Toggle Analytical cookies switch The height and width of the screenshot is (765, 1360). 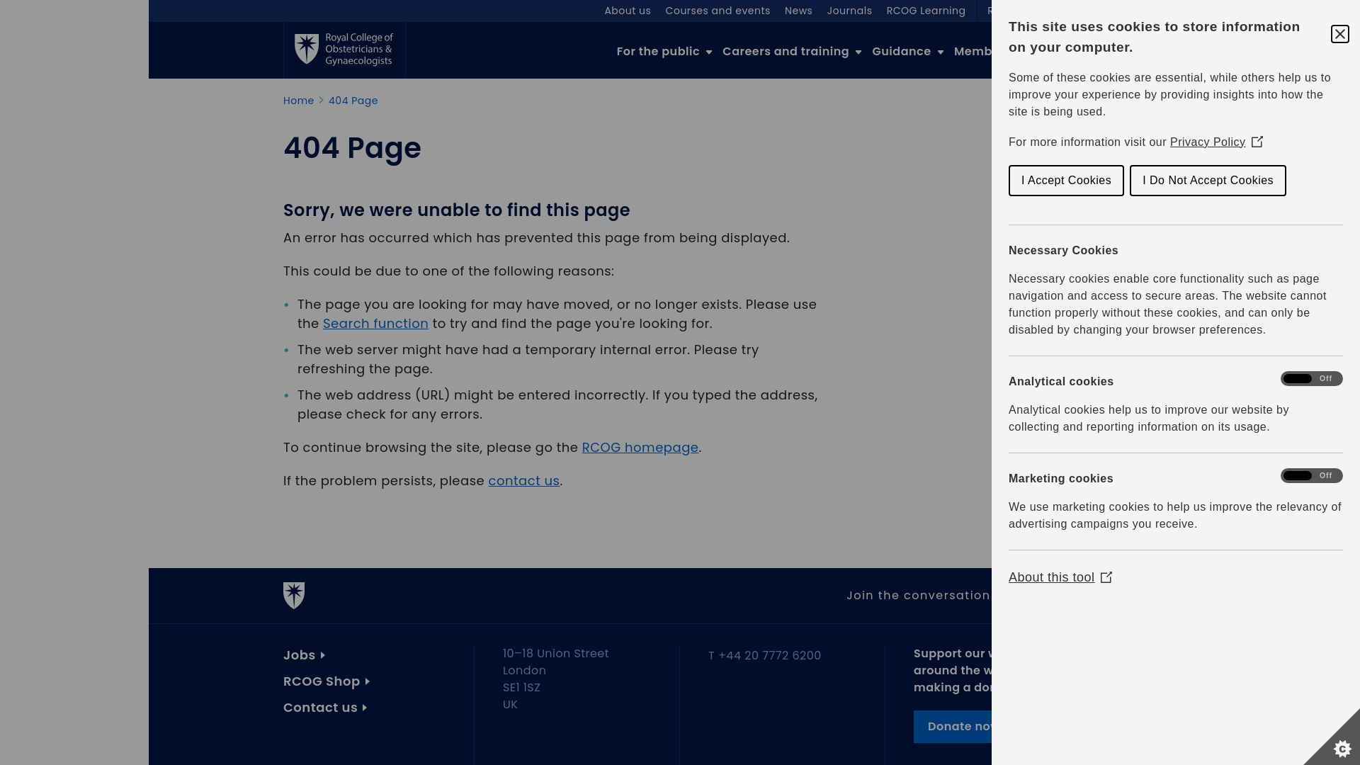(x=1311, y=379)
